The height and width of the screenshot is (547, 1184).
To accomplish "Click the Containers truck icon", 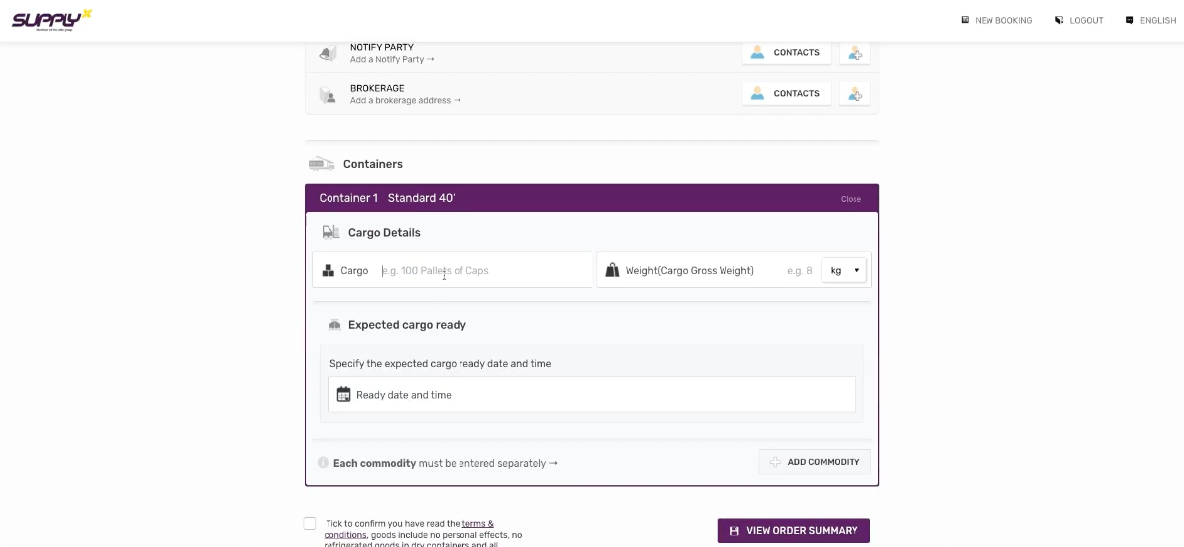I will coord(321,164).
